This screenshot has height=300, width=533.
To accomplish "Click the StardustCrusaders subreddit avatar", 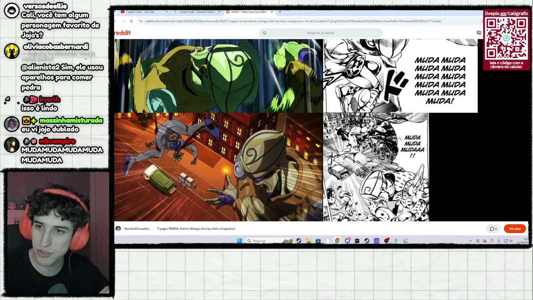I will [x=118, y=229].
